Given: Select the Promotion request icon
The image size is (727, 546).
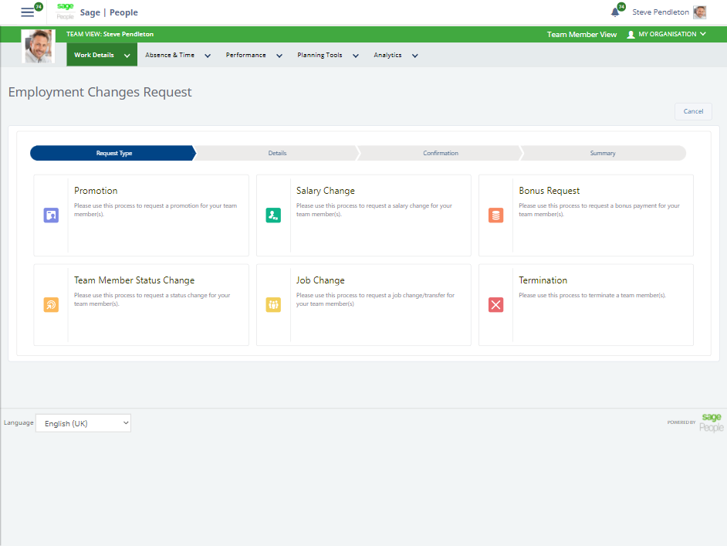Looking at the screenshot, I should point(51,215).
